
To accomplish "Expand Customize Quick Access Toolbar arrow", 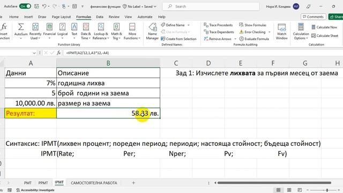I will (83, 6).
